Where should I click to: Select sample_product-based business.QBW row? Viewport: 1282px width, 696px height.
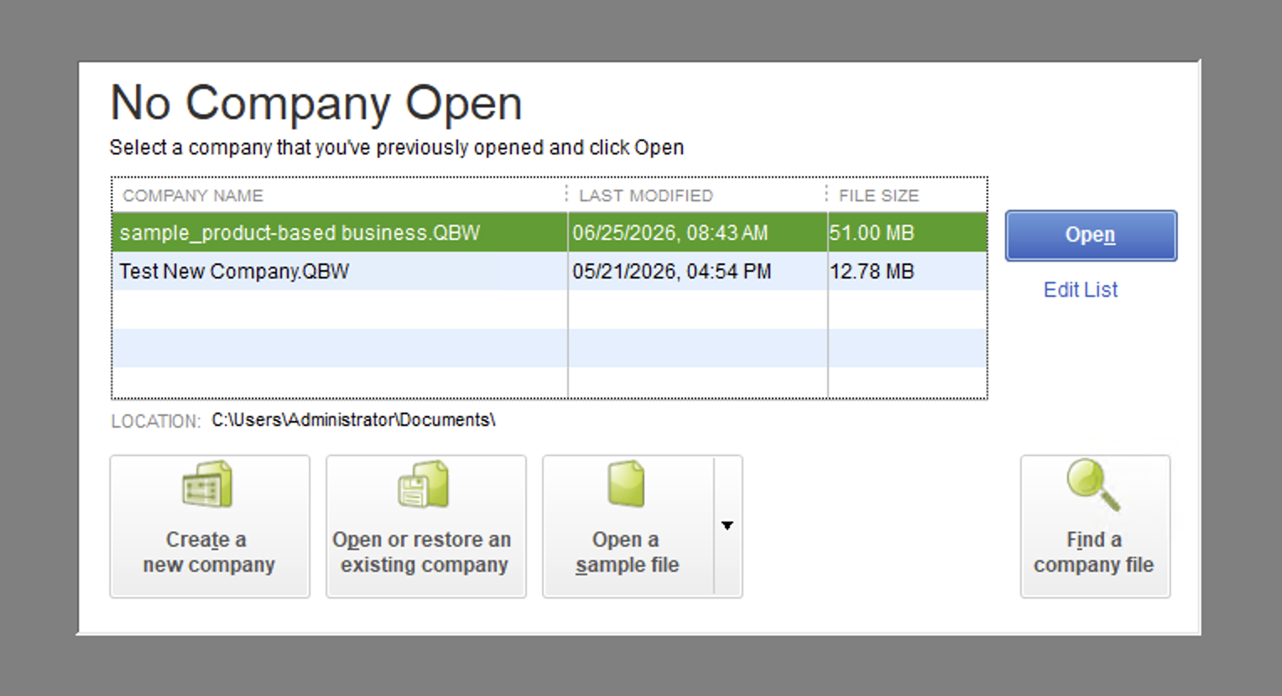click(550, 232)
